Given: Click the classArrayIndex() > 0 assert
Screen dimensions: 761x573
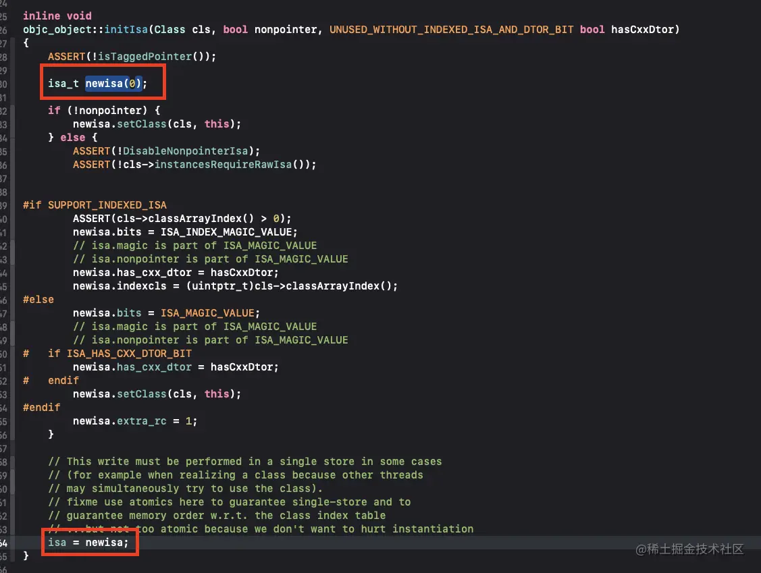Looking at the screenshot, I should (182, 218).
